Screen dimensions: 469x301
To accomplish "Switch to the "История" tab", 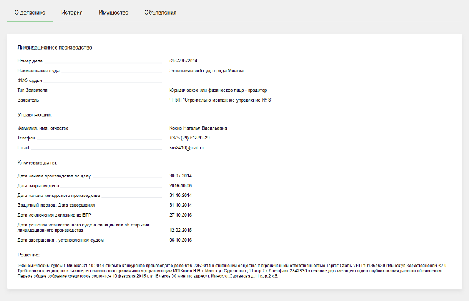I will [71, 12].
